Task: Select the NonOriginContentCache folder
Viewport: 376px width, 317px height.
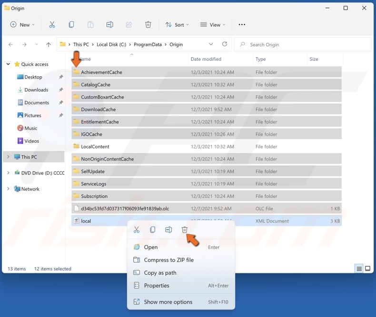Action: click(207, 159)
